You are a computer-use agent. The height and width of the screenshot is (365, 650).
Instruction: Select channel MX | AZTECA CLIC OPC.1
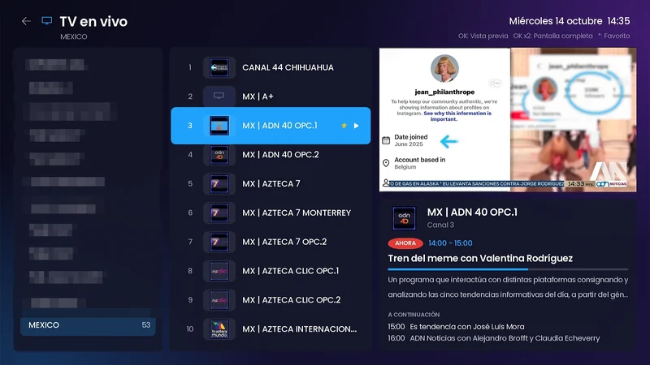click(271, 271)
